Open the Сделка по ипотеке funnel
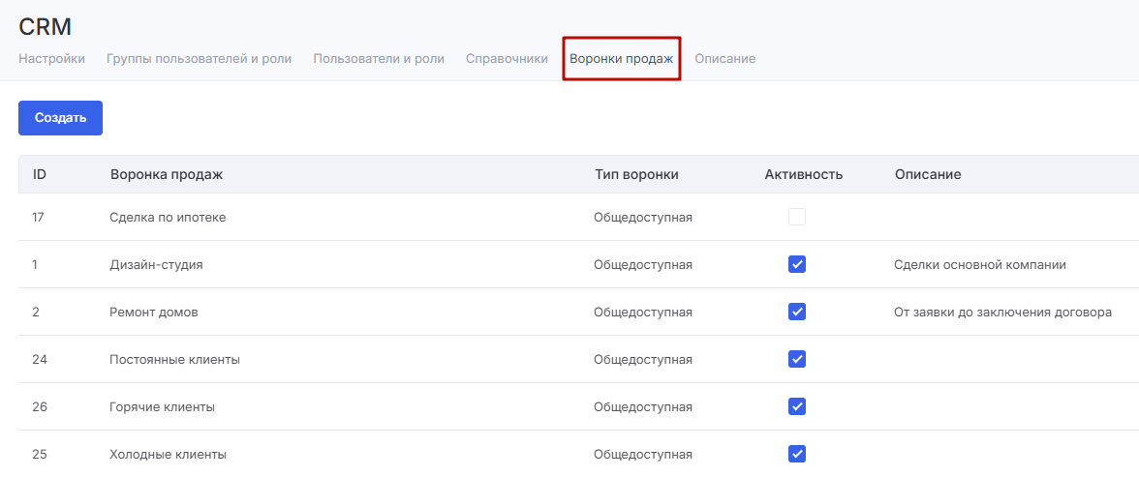Image resolution: width=1139 pixels, height=477 pixels. pos(168,218)
